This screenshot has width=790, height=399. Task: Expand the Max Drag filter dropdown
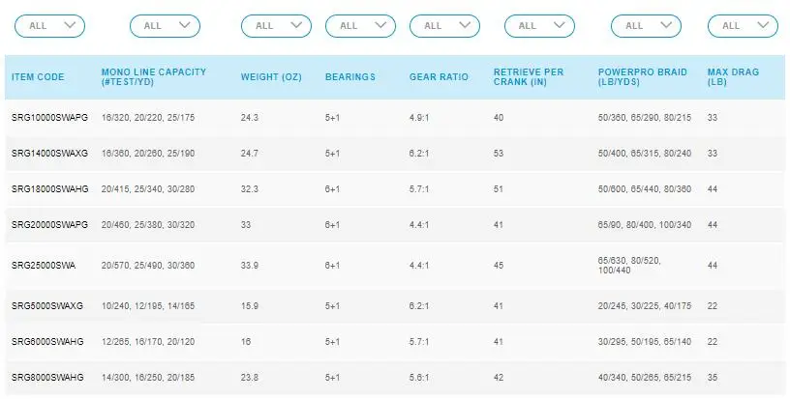[743, 26]
